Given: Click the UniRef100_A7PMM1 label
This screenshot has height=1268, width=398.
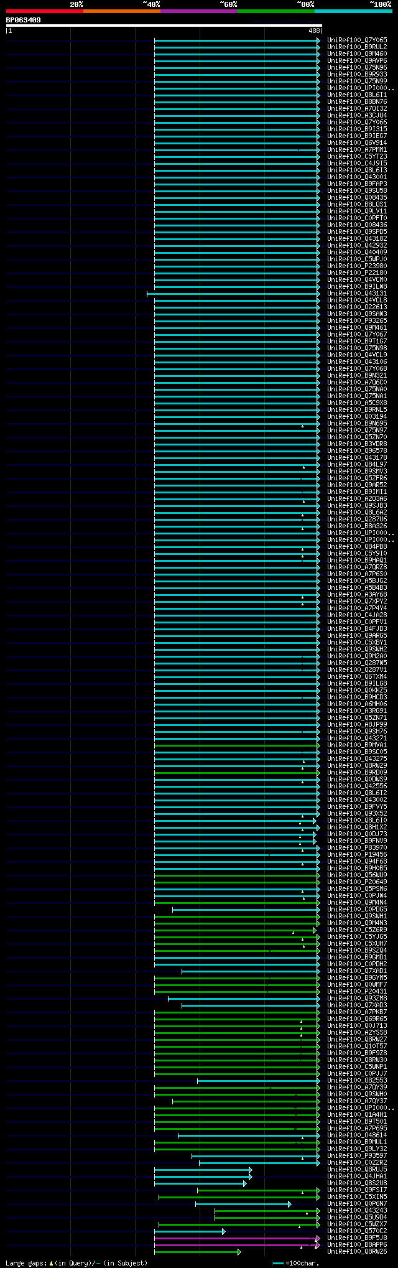Looking at the screenshot, I should (x=357, y=149).
